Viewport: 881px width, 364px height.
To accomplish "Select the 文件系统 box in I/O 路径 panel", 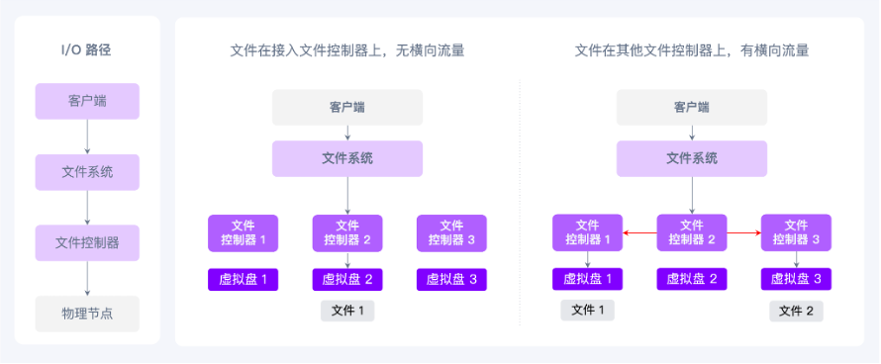I will [87, 172].
